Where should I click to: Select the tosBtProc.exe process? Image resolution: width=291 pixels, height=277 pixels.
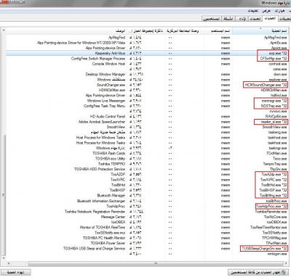pos(276,201)
